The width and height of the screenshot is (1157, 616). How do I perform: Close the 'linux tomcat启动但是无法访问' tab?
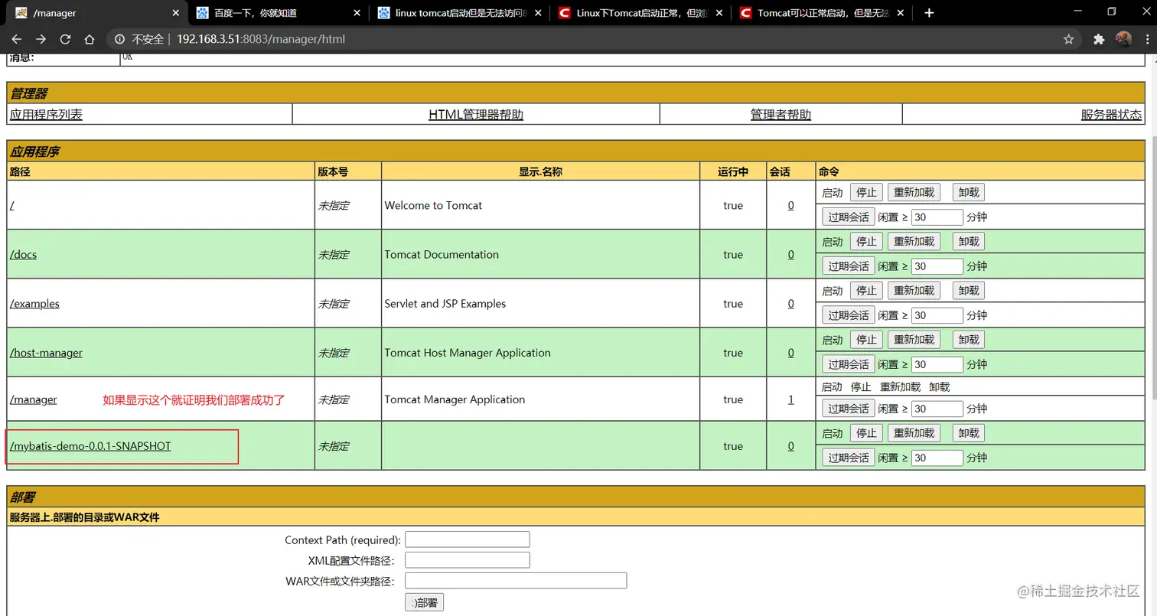(x=538, y=13)
